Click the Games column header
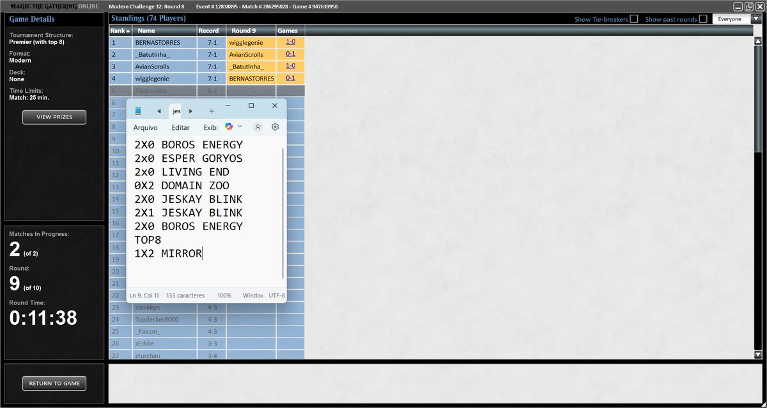 click(x=290, y=31)
